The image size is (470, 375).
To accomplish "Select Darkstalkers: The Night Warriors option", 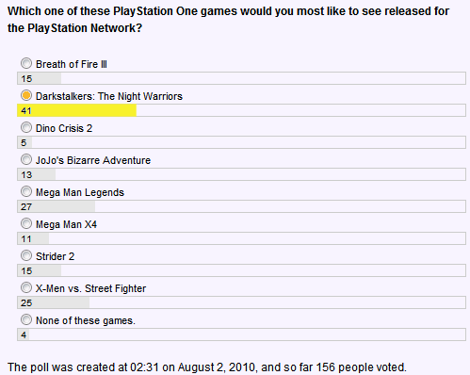I will 26,95.
